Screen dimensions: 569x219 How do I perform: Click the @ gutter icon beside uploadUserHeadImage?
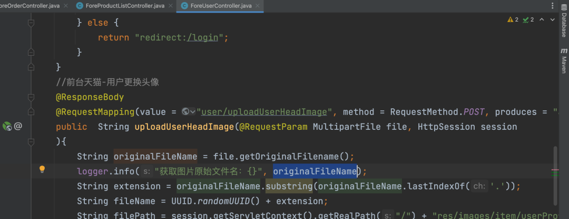[x=18, y=127]
